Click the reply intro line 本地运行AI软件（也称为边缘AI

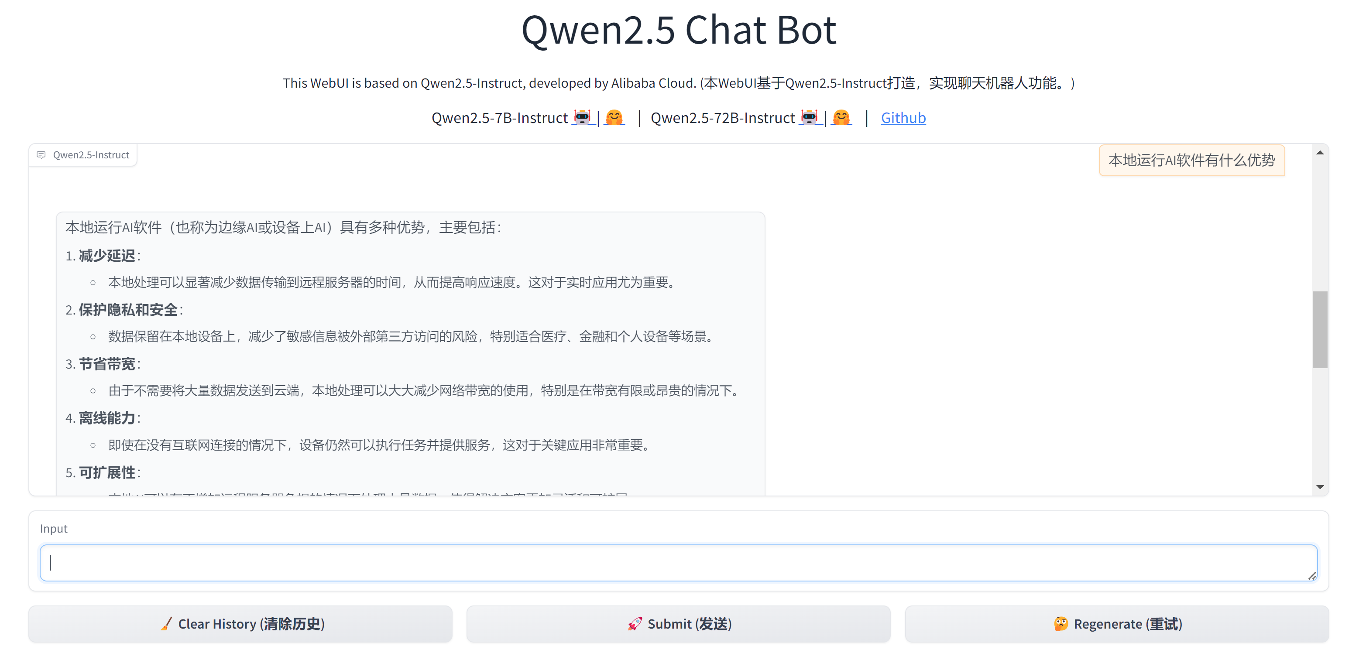coord(284,227)
